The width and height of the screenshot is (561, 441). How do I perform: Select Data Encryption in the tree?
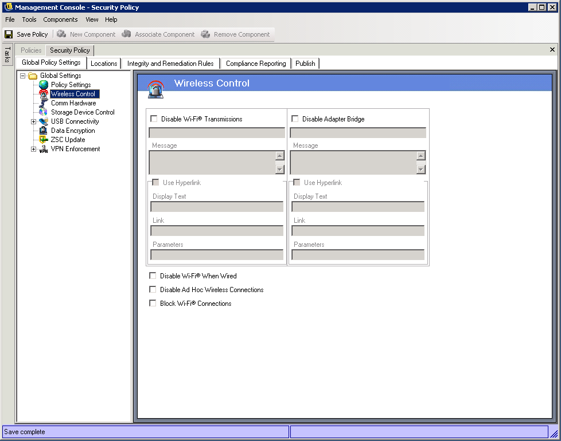(73, 131)
